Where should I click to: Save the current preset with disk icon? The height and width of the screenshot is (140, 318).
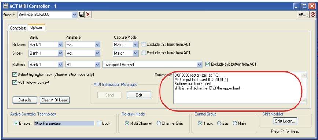(81, 15)
